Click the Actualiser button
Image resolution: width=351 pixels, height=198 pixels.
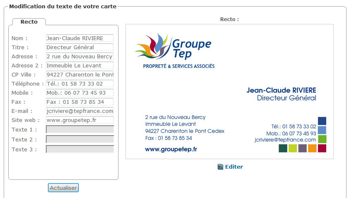63,188
